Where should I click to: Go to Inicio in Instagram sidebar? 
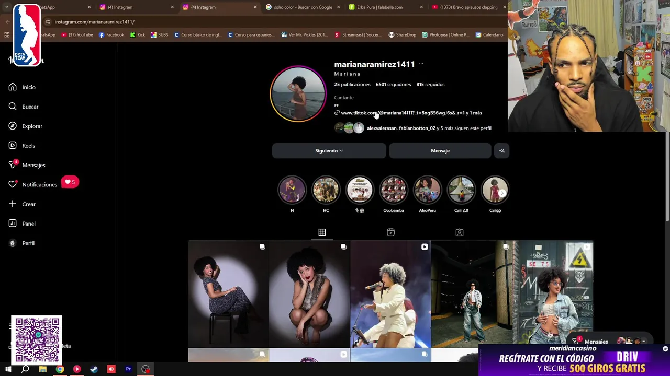22,87
